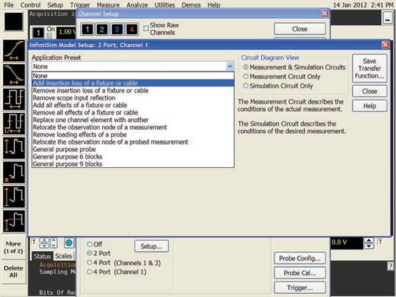Select channel 2 in Channel Setup
396x297 pixels.
click(102, 30)
